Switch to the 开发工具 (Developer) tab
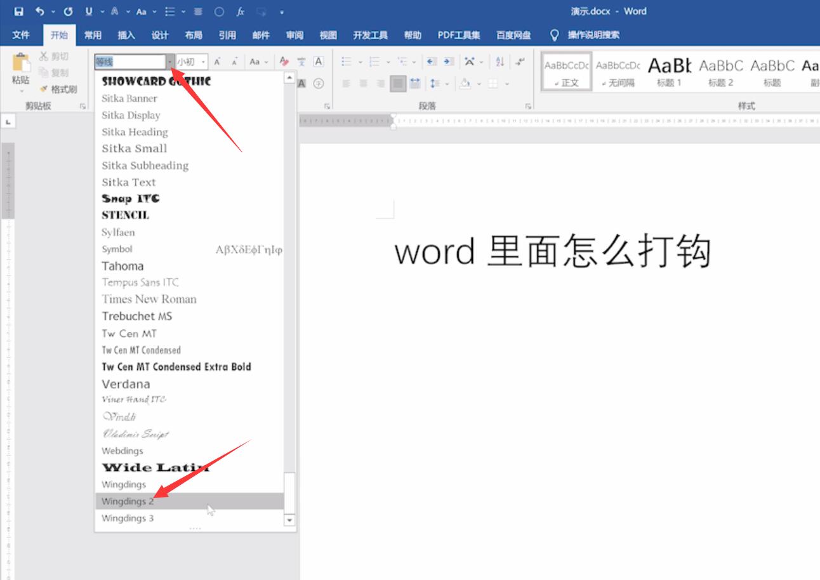The image size is (820, 580). (x=371, y=35)
